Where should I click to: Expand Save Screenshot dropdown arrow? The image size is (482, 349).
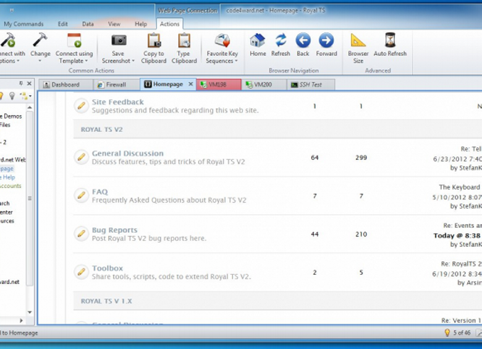pyautogui.click(x=133, y=61)
